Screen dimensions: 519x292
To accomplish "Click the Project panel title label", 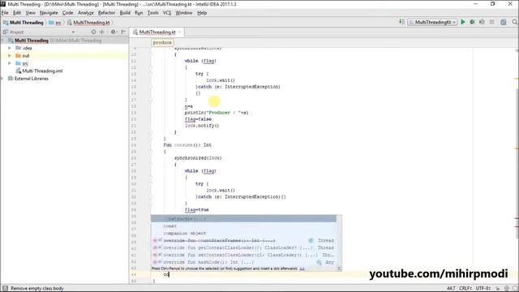I will pos(16,32).
